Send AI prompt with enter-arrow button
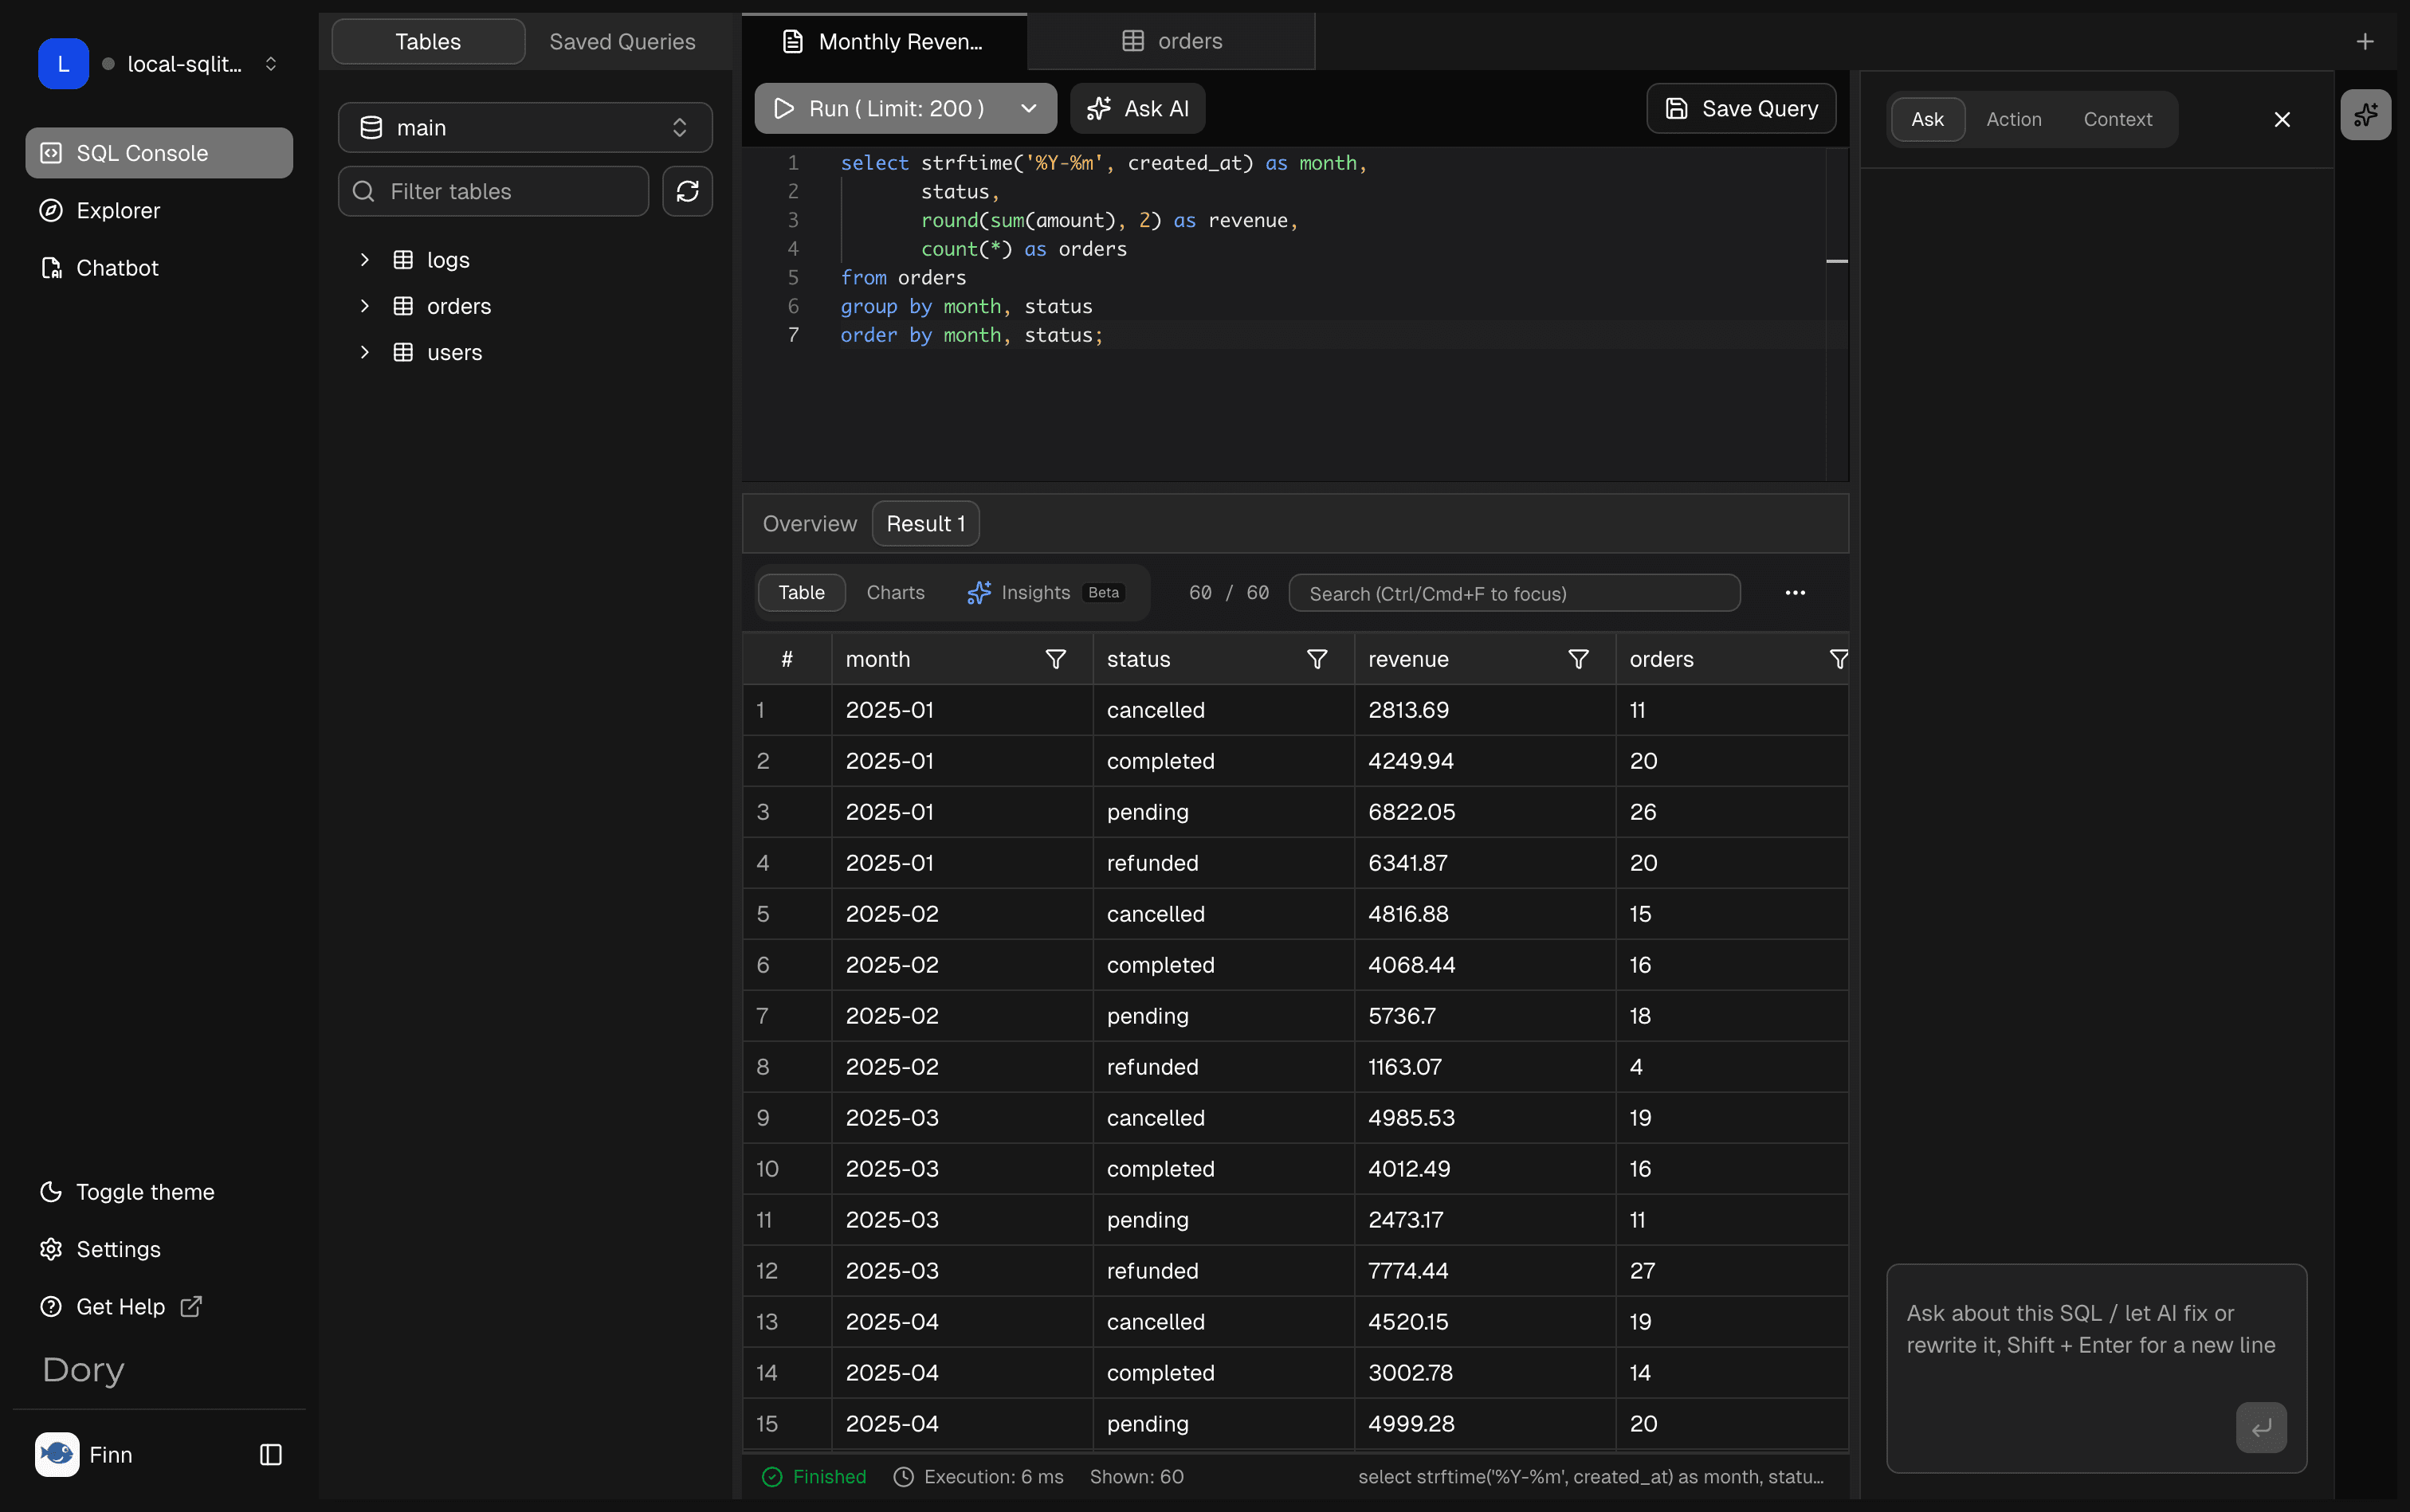Screen dimensions: 2410x1512 [x=2261, y=1427]
